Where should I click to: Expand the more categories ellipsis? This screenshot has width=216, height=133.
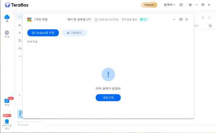tap(20, 56)
